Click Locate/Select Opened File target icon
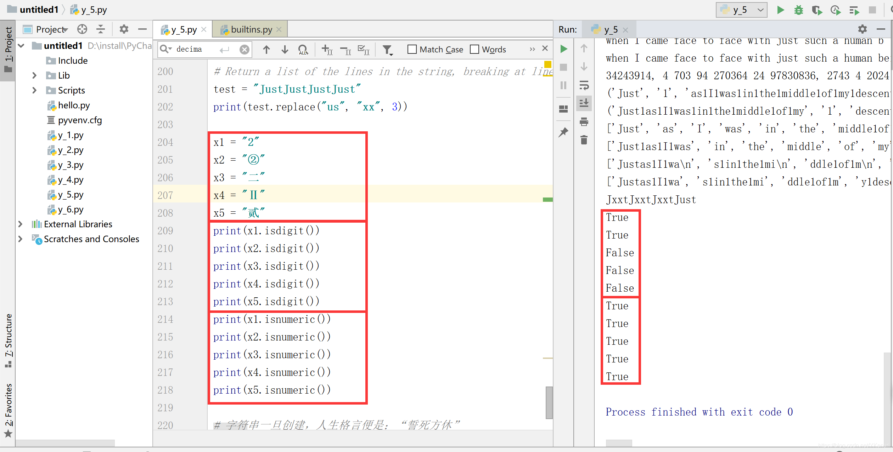893x452 pixels. 82,29
